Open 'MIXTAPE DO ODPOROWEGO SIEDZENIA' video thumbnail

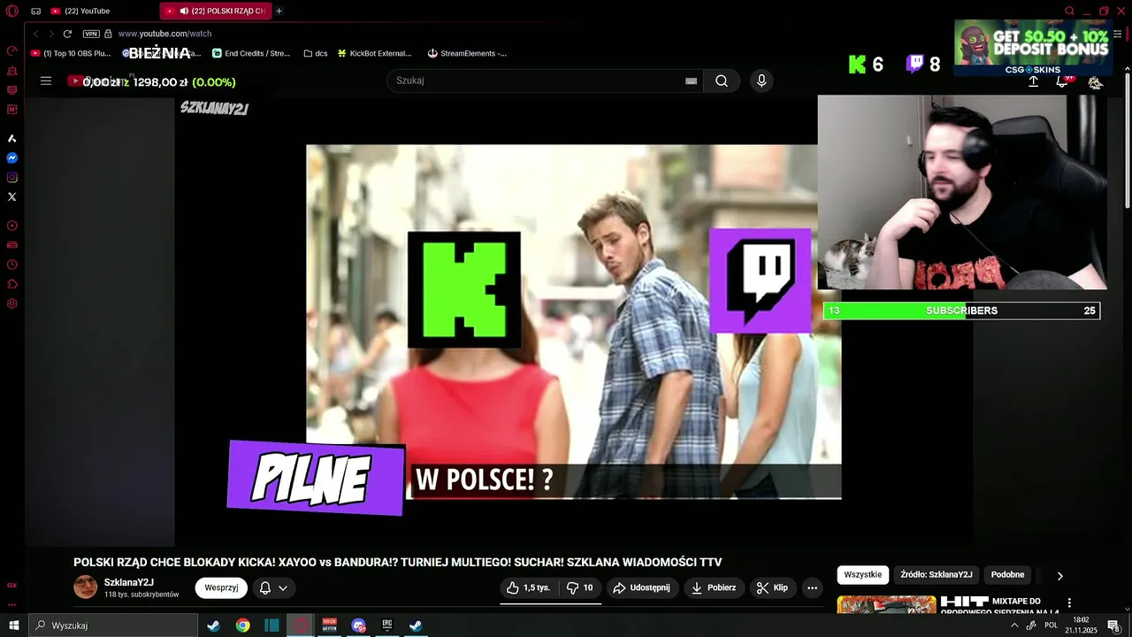[x=886, y=604]
